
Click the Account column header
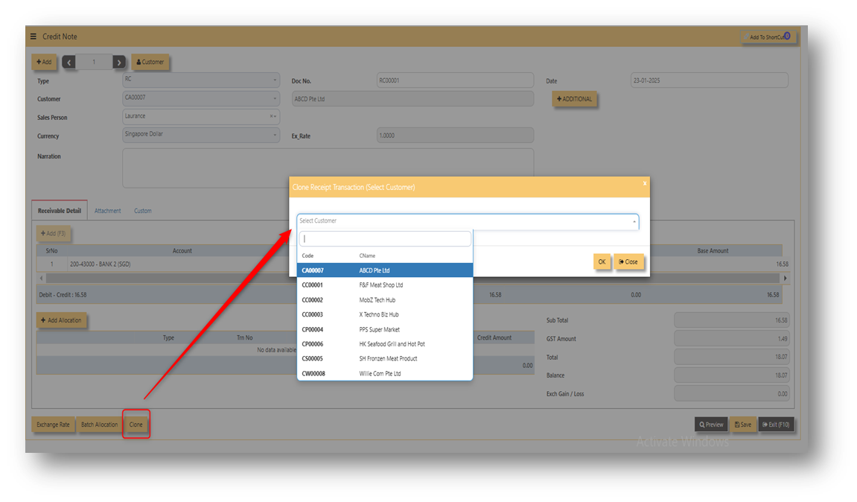tap(182, 251)
